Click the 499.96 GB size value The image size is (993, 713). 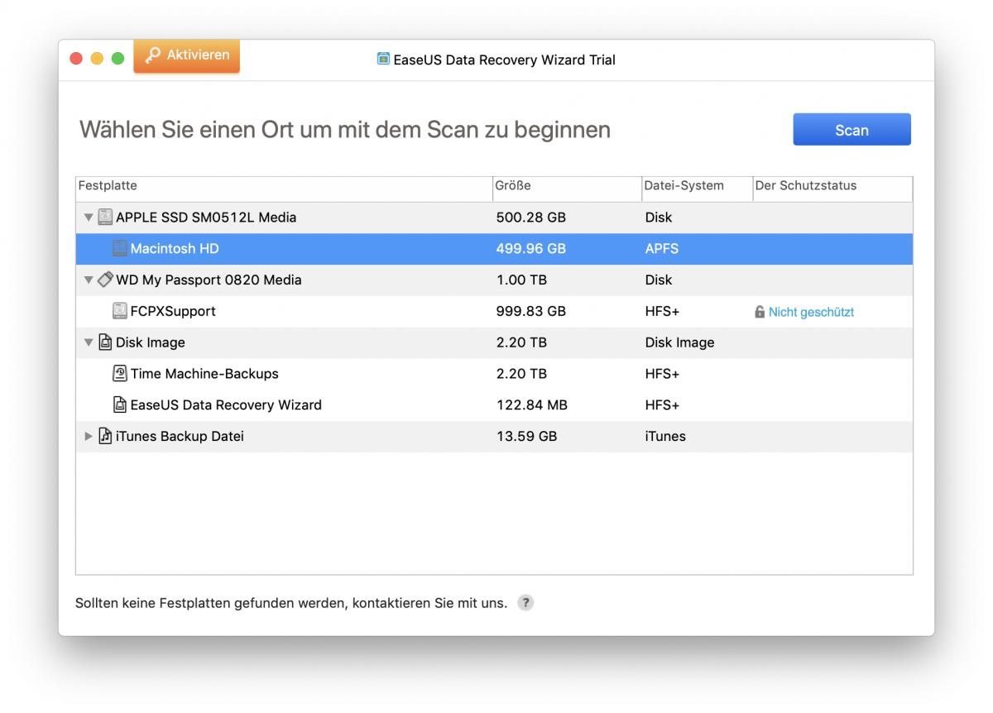(531, 249)
